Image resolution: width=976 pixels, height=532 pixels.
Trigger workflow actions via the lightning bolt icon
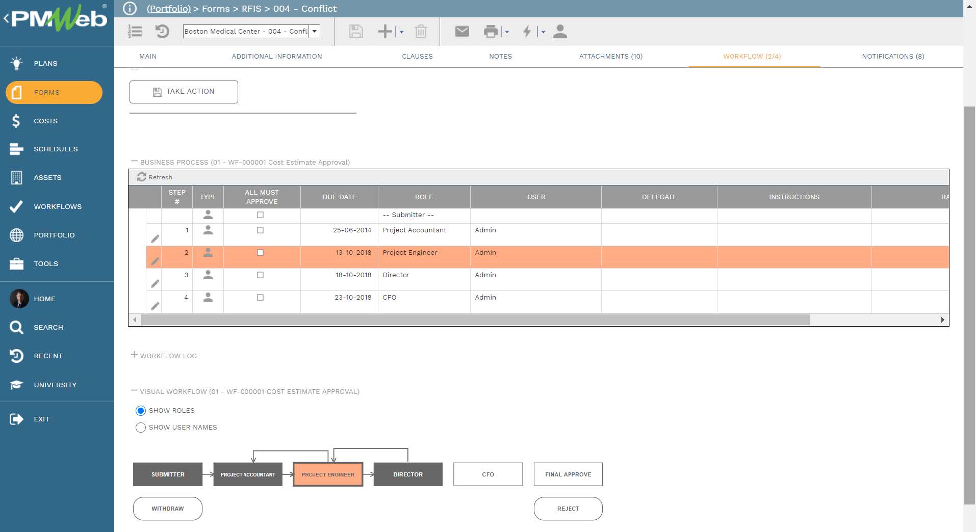(x=528, y=31)
